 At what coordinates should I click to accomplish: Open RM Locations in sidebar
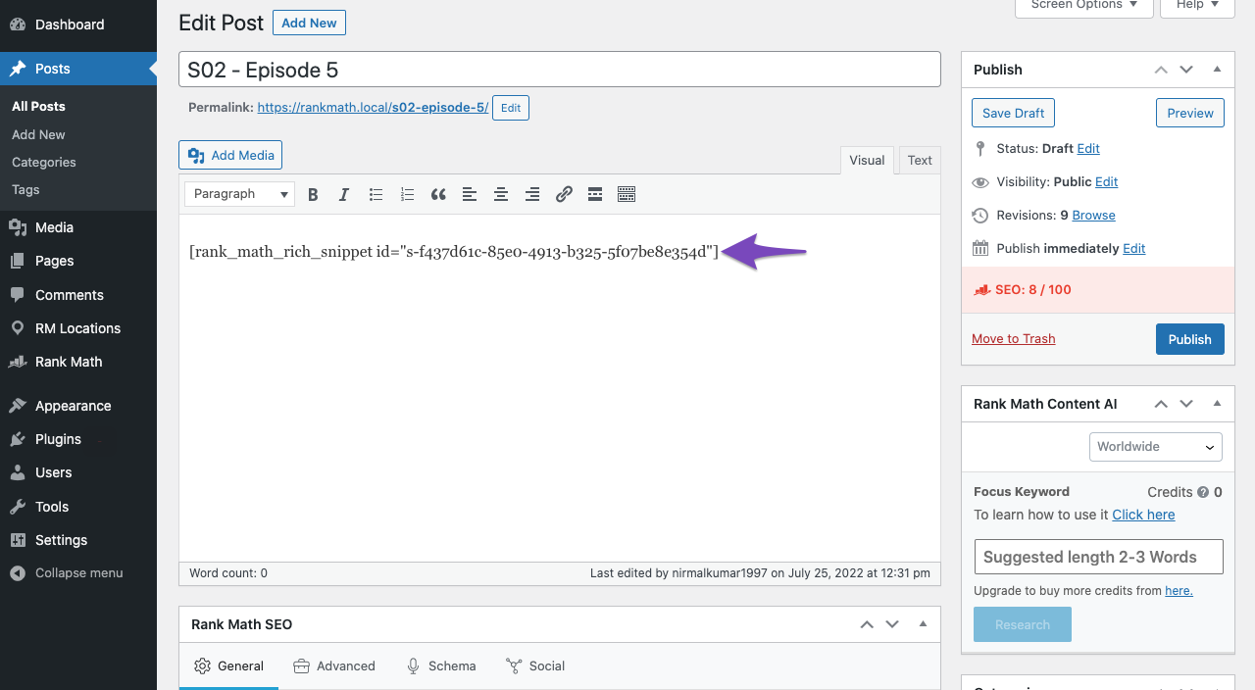coord(78,328)
